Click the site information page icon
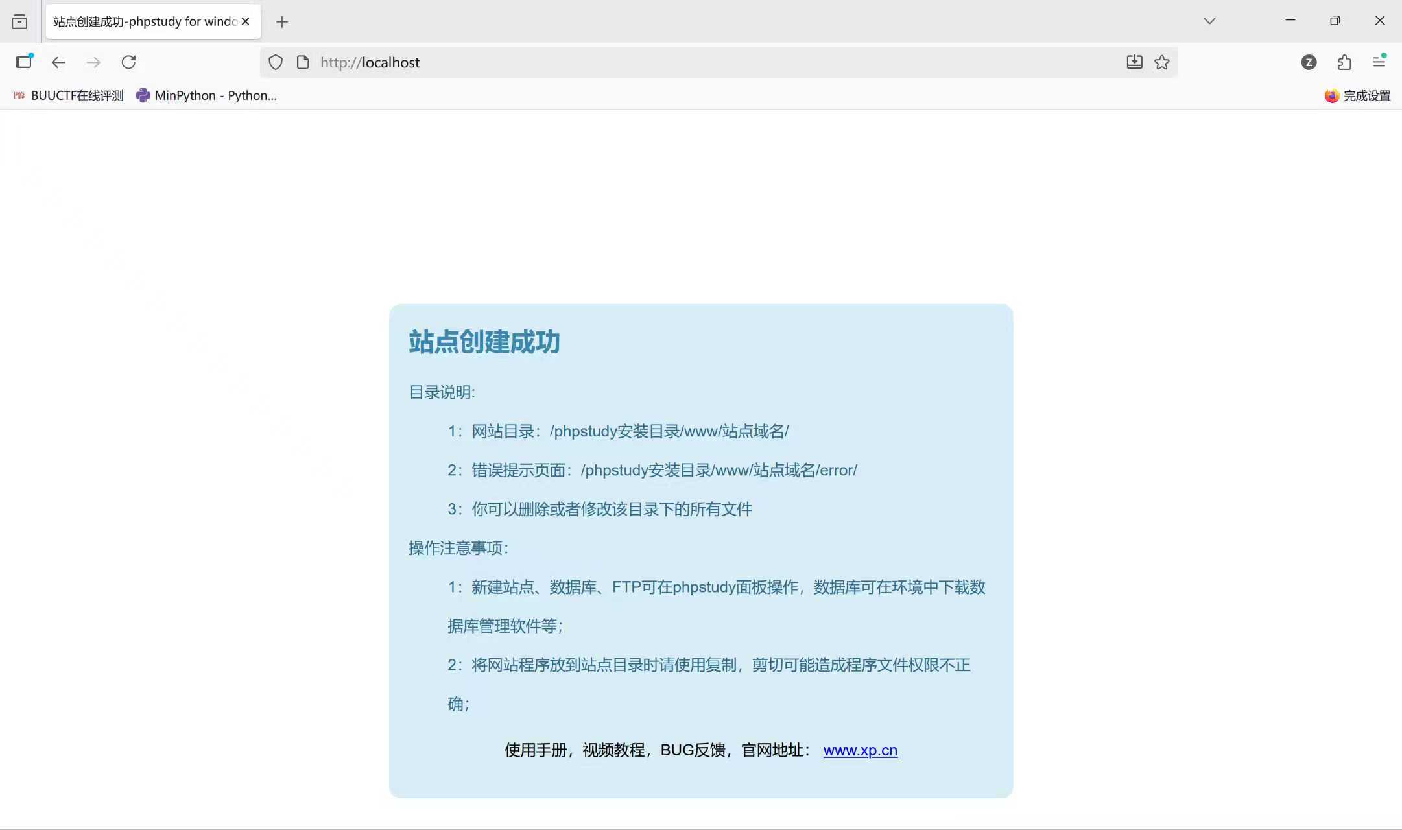Image resolution: width=1402 pixels, height=830 pixels. tap(302, 62)
